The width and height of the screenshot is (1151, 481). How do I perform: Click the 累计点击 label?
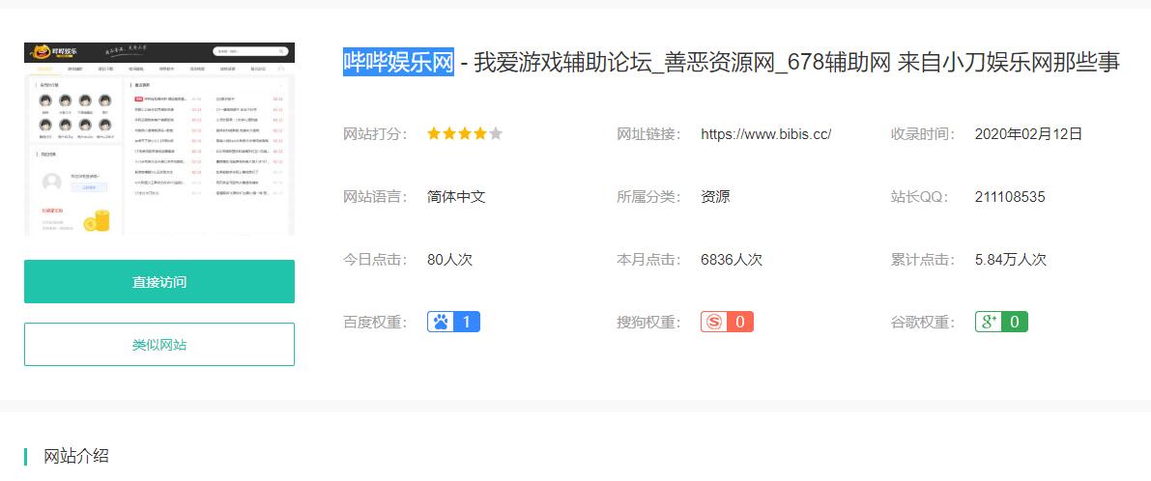(x=924, y=260)
